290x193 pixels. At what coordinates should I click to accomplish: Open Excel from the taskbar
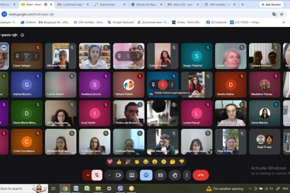tap(87, 188)
